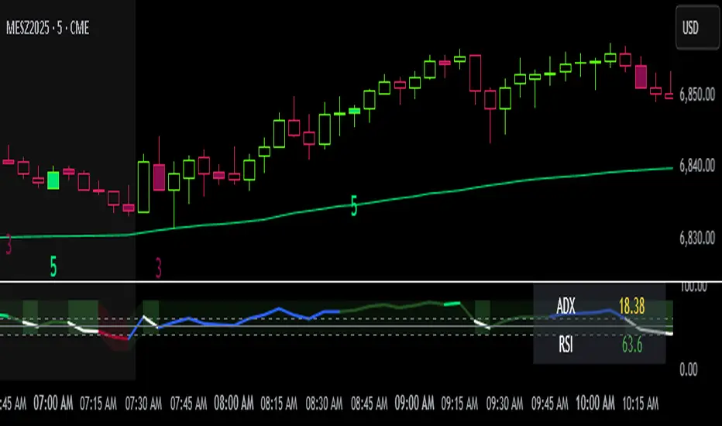Click the ADX value 18.38

(631, 306)
